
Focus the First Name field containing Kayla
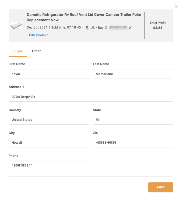(x=49, y=74)
